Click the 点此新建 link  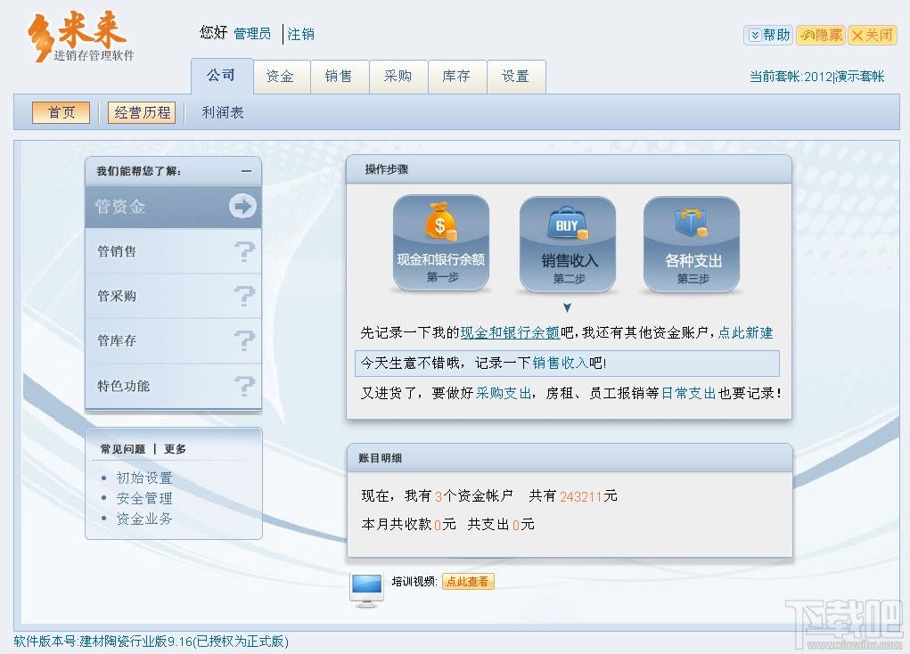point(745,333)
